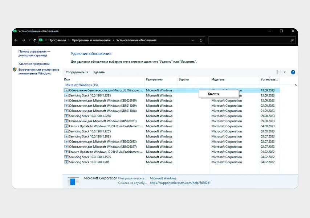
Task: Click collapse chevron at group's right end
Action: [x=295, y=85]
